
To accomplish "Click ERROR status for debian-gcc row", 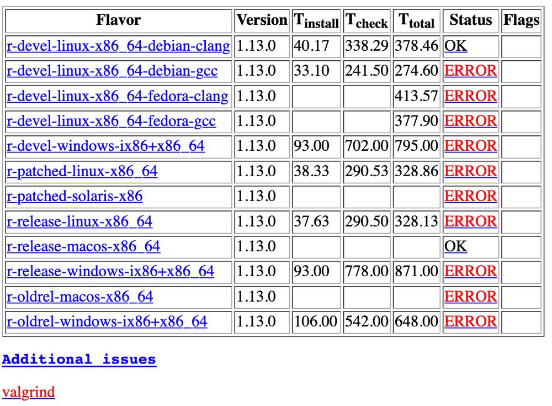I will tap(471, 71).
